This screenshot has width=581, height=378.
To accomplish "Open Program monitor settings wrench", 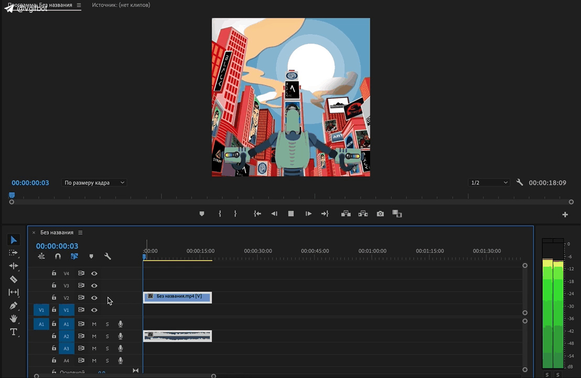I will (520, 183).
